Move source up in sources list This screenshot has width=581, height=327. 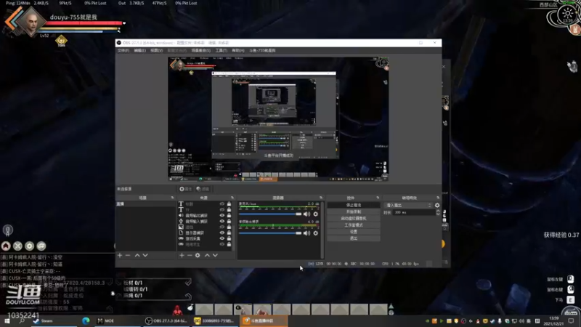coord(207,255)
